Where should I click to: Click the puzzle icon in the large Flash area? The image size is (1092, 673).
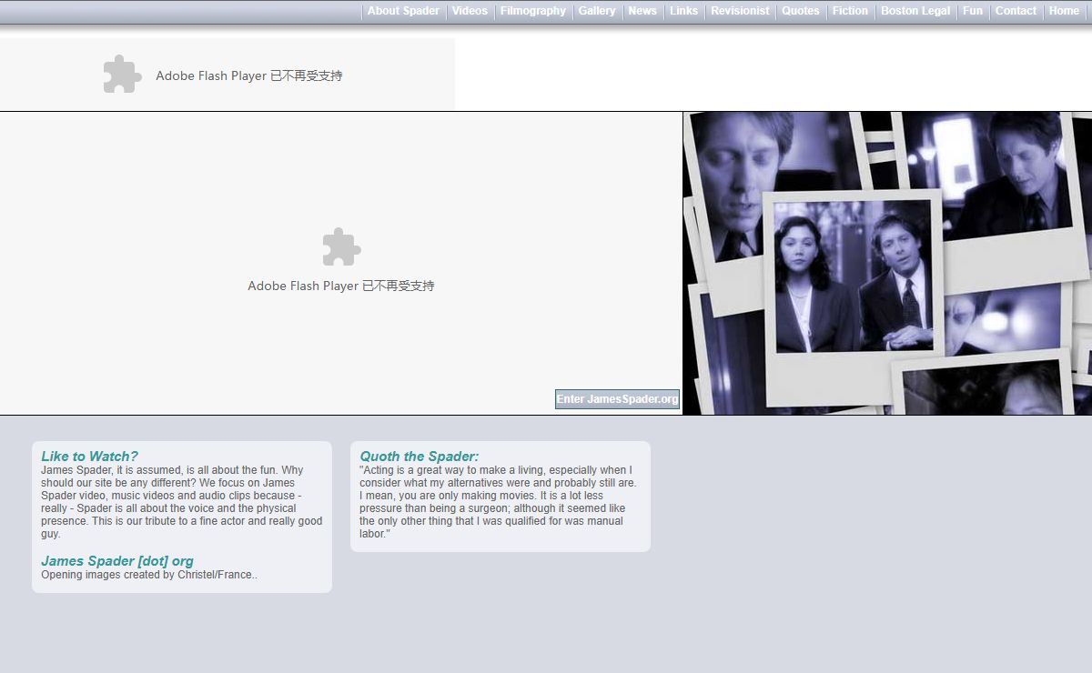[341, 246]
